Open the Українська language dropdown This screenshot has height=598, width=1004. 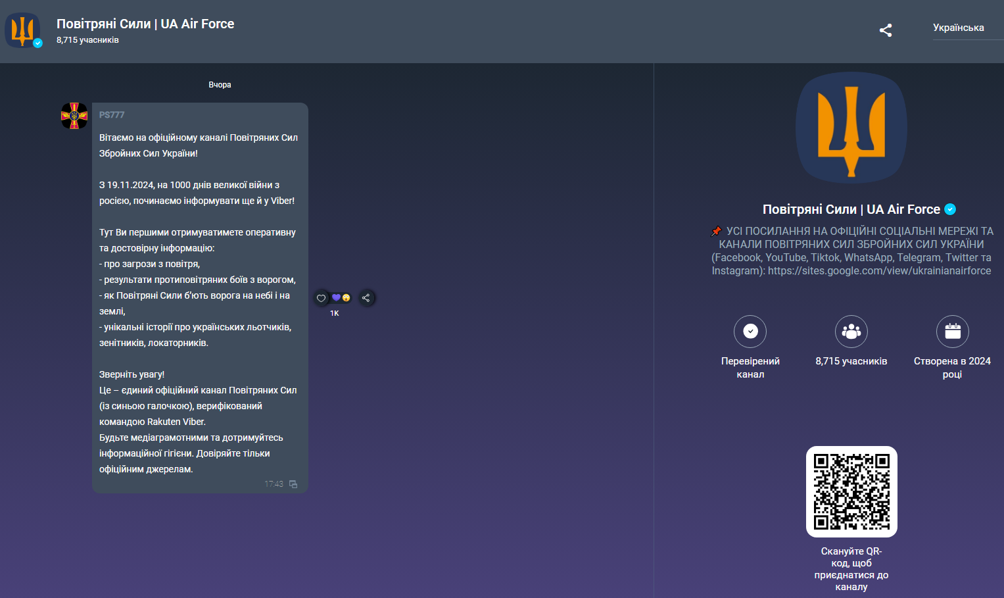[x=958, y=28]
